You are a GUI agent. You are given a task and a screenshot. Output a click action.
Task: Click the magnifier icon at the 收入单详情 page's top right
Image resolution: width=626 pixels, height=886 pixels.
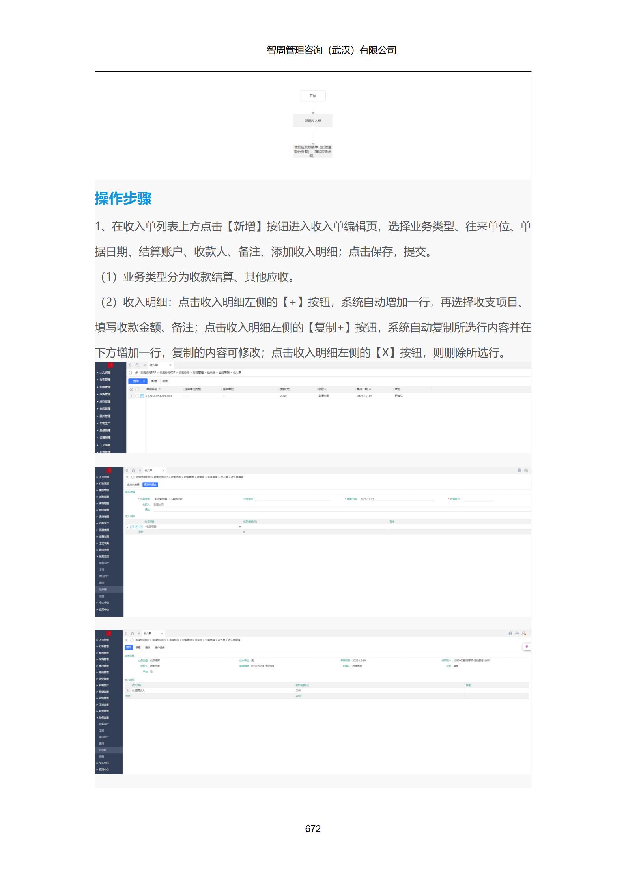[x=517, y=633]
